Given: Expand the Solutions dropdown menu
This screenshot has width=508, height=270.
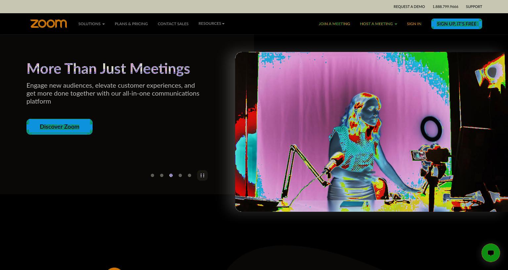Looking at the screenshot, I should click(x=92, y=24).
